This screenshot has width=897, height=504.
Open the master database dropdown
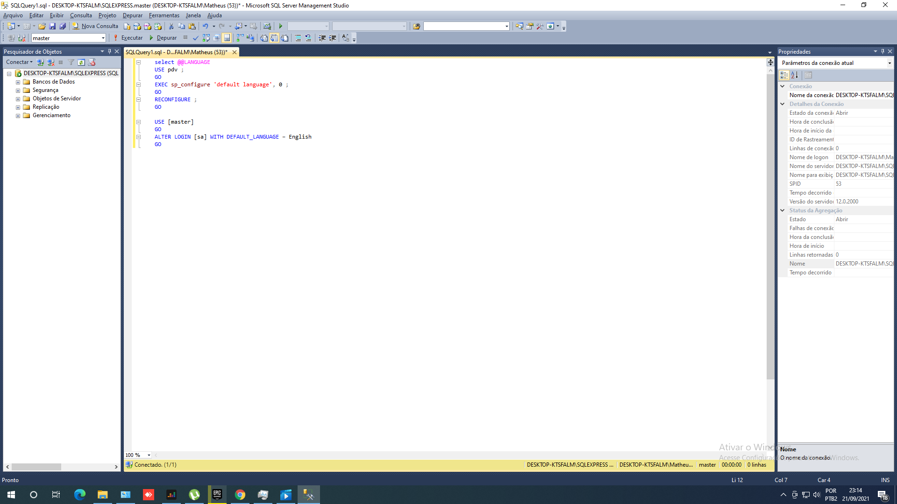[x=103, y=38]
